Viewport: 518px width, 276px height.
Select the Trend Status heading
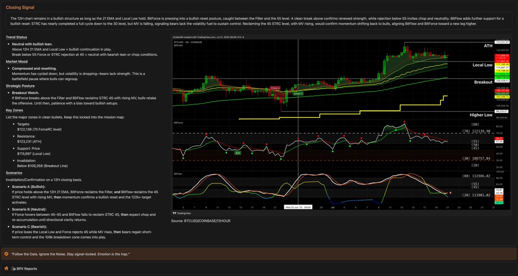pos(16,37)
